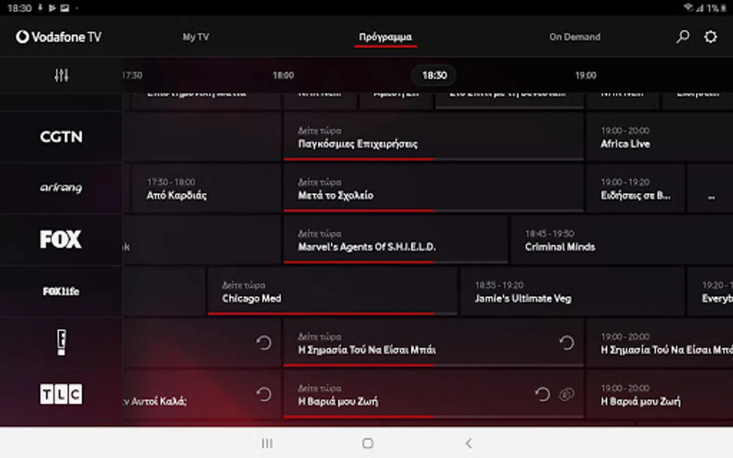
Task: Select the highlighted 18:30 time pill
Action: 434,75
